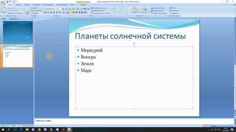Click Replace (Заменить) in editing group
This screenshot has width=236, height=132.
tap(174, 11)
